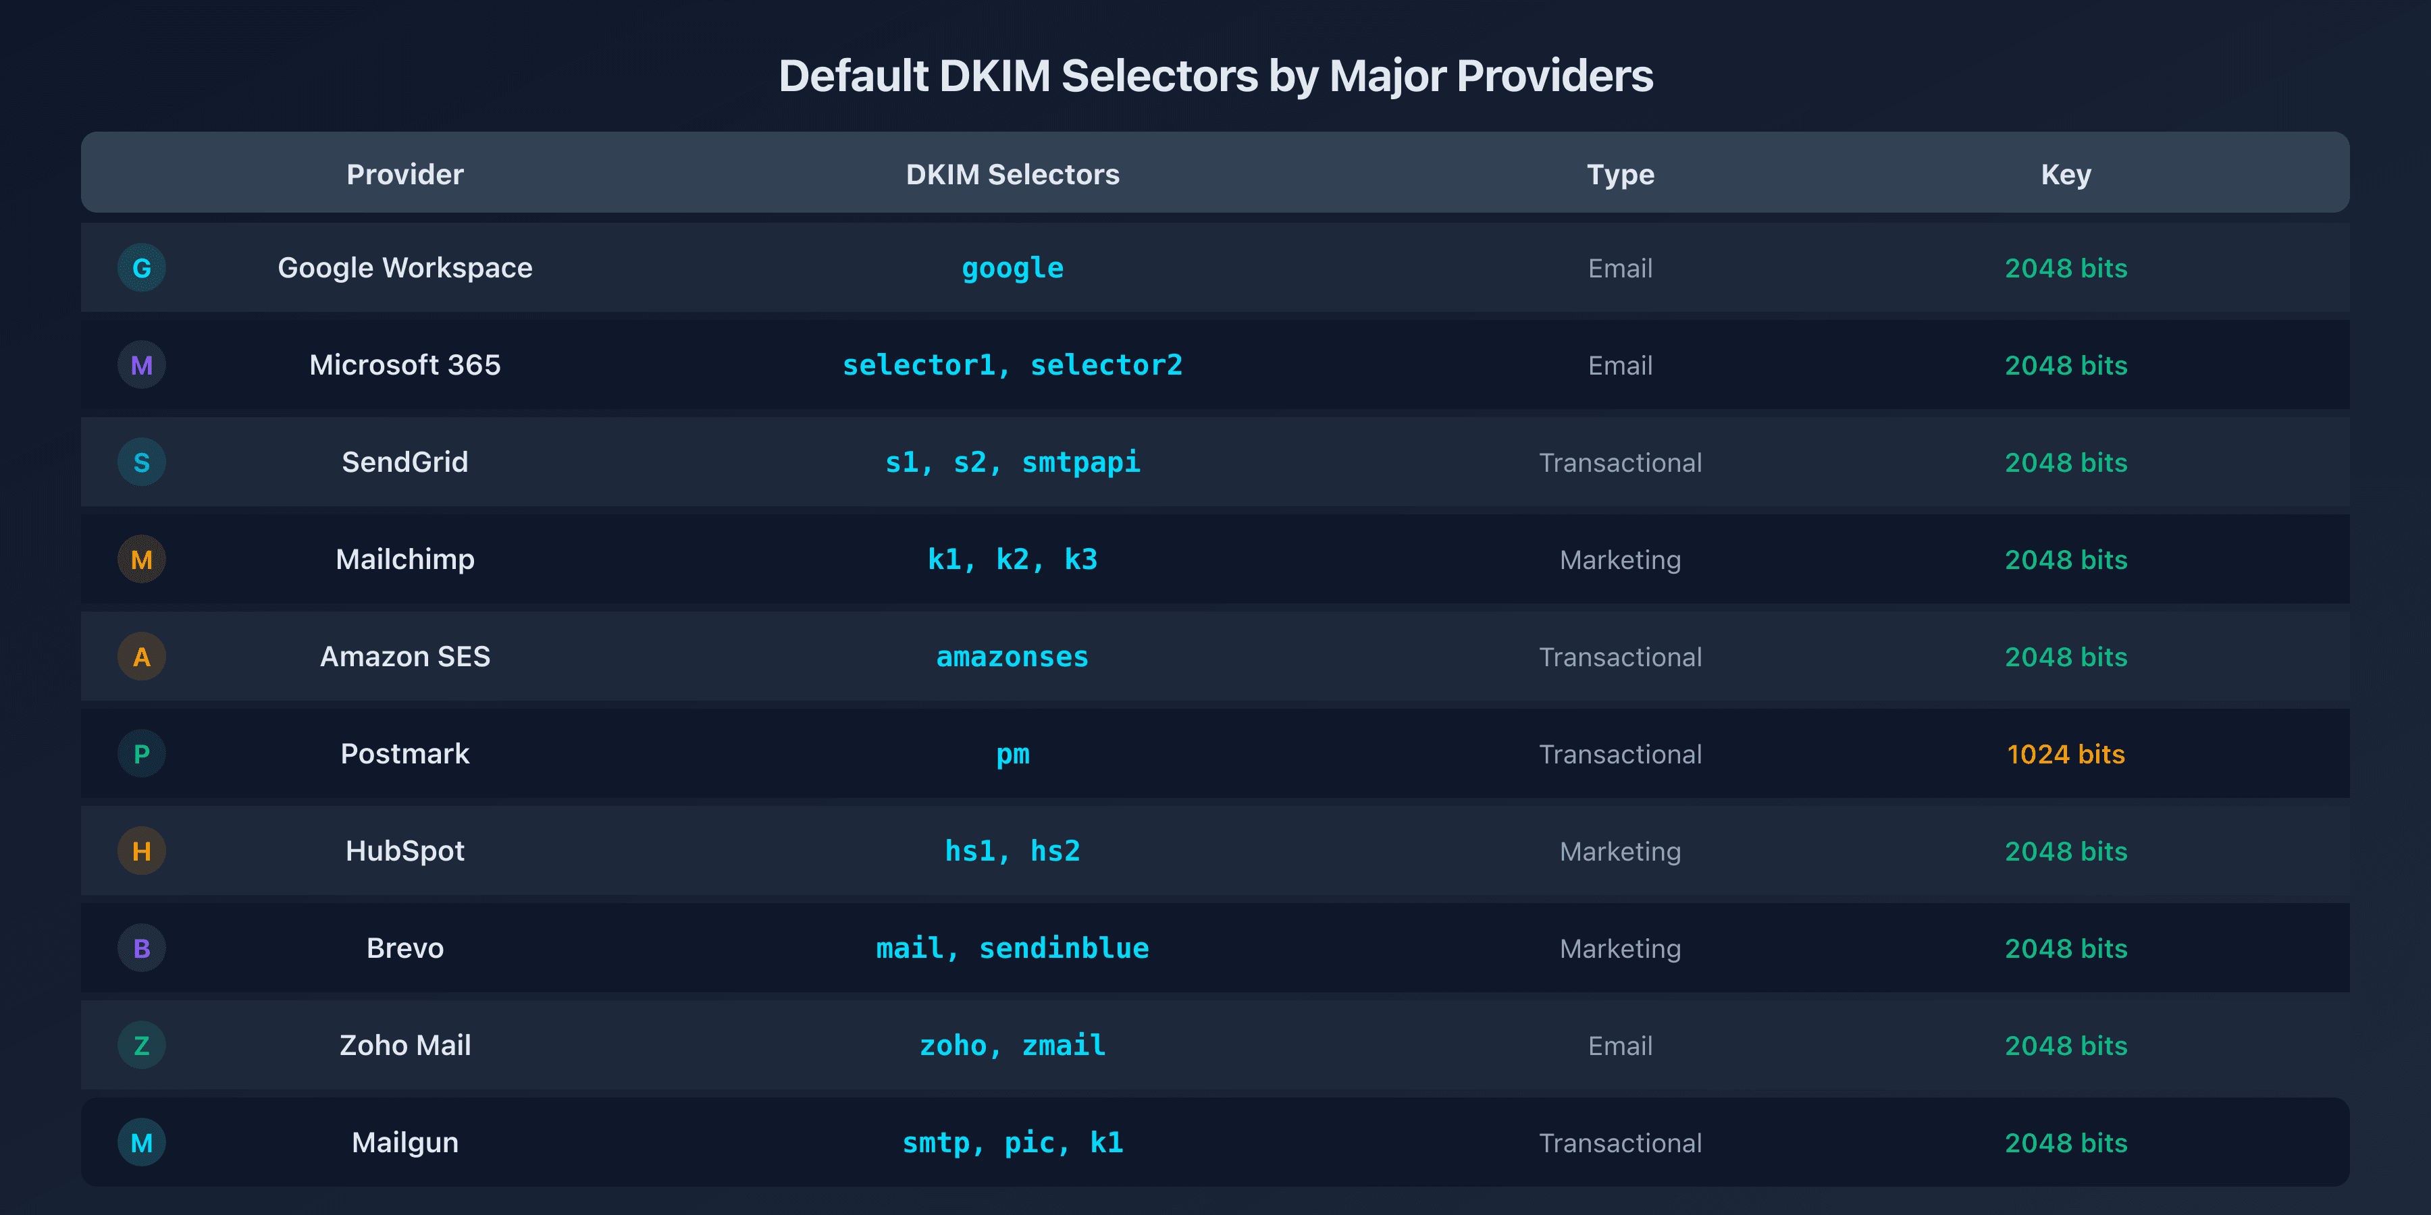Click the HubSpot circular icon
This screenshot has width=2431, height=1215.
click(x=142, y=850)
